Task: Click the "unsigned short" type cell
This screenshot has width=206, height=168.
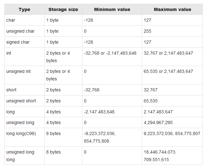Action: (x=21, y=101)
